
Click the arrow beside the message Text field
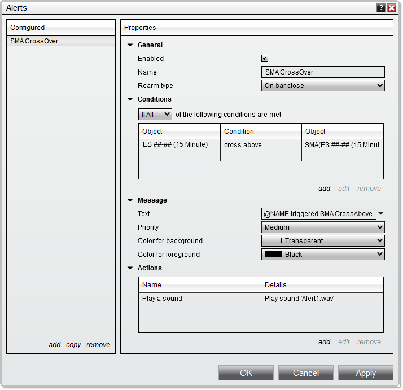tap(380, 213)
